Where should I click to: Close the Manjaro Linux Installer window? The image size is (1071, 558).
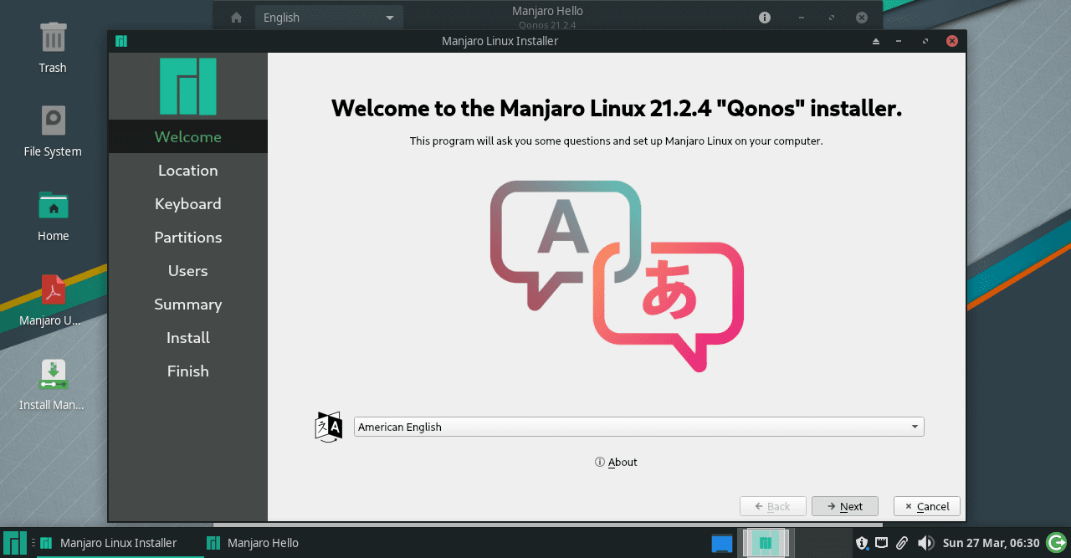(x=951, y=41)
